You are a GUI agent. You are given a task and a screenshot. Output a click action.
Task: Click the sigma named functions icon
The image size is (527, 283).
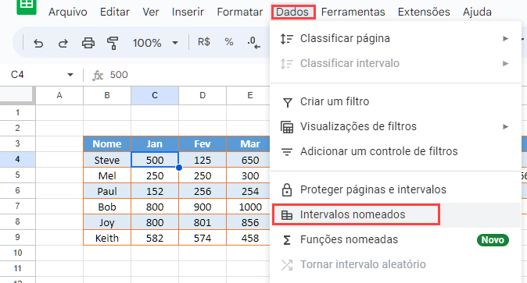[287, 240]
